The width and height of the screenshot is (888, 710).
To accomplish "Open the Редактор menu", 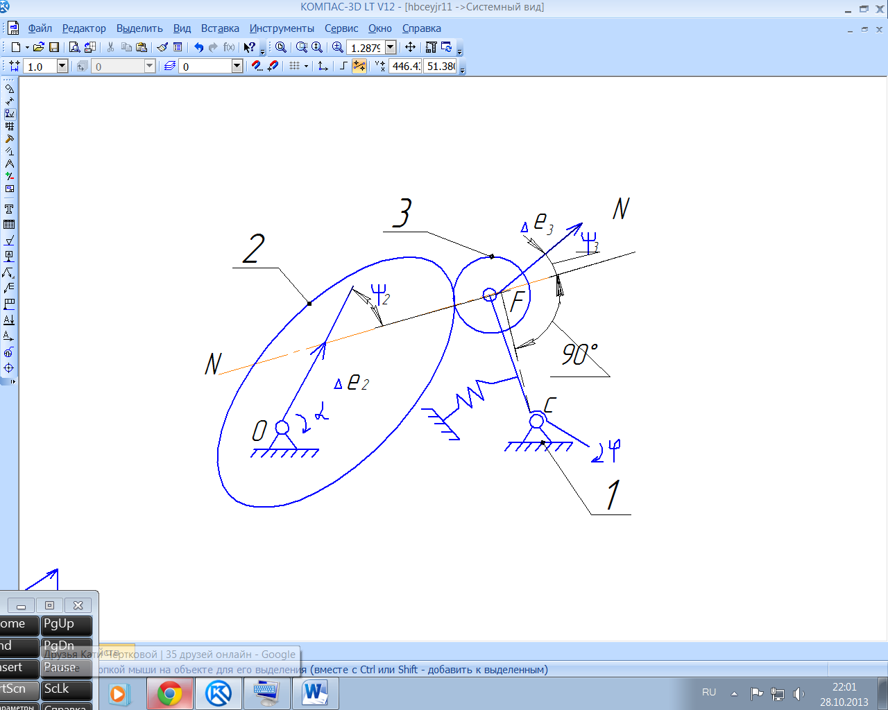I will click(84, 28).
